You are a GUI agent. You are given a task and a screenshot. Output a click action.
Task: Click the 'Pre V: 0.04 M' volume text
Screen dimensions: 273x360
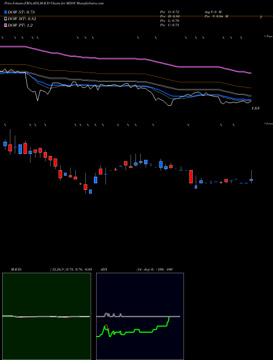[x=216, y=16]
